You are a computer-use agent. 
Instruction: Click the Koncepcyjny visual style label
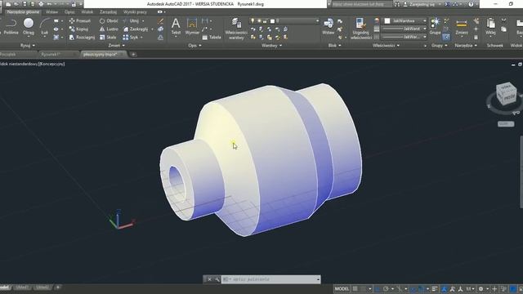click(x=51, y=64)
